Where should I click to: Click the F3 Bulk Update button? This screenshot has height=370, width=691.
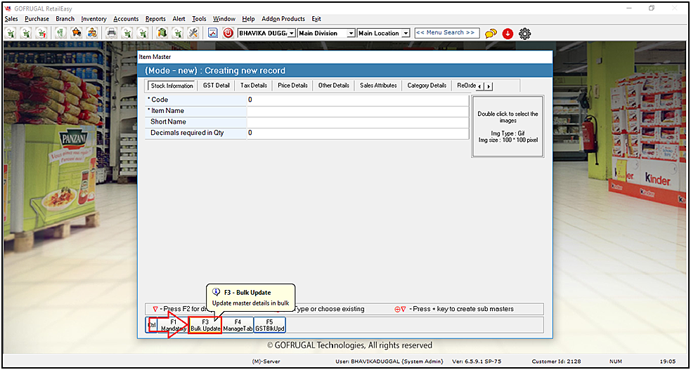(x=205, y=325)
